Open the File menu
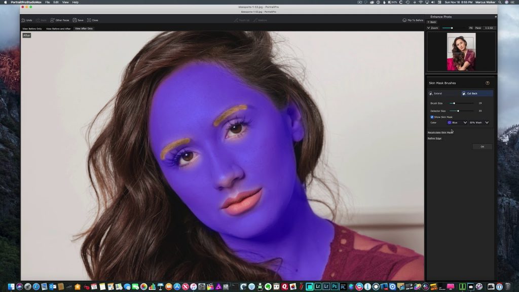 tap(47, 2)
